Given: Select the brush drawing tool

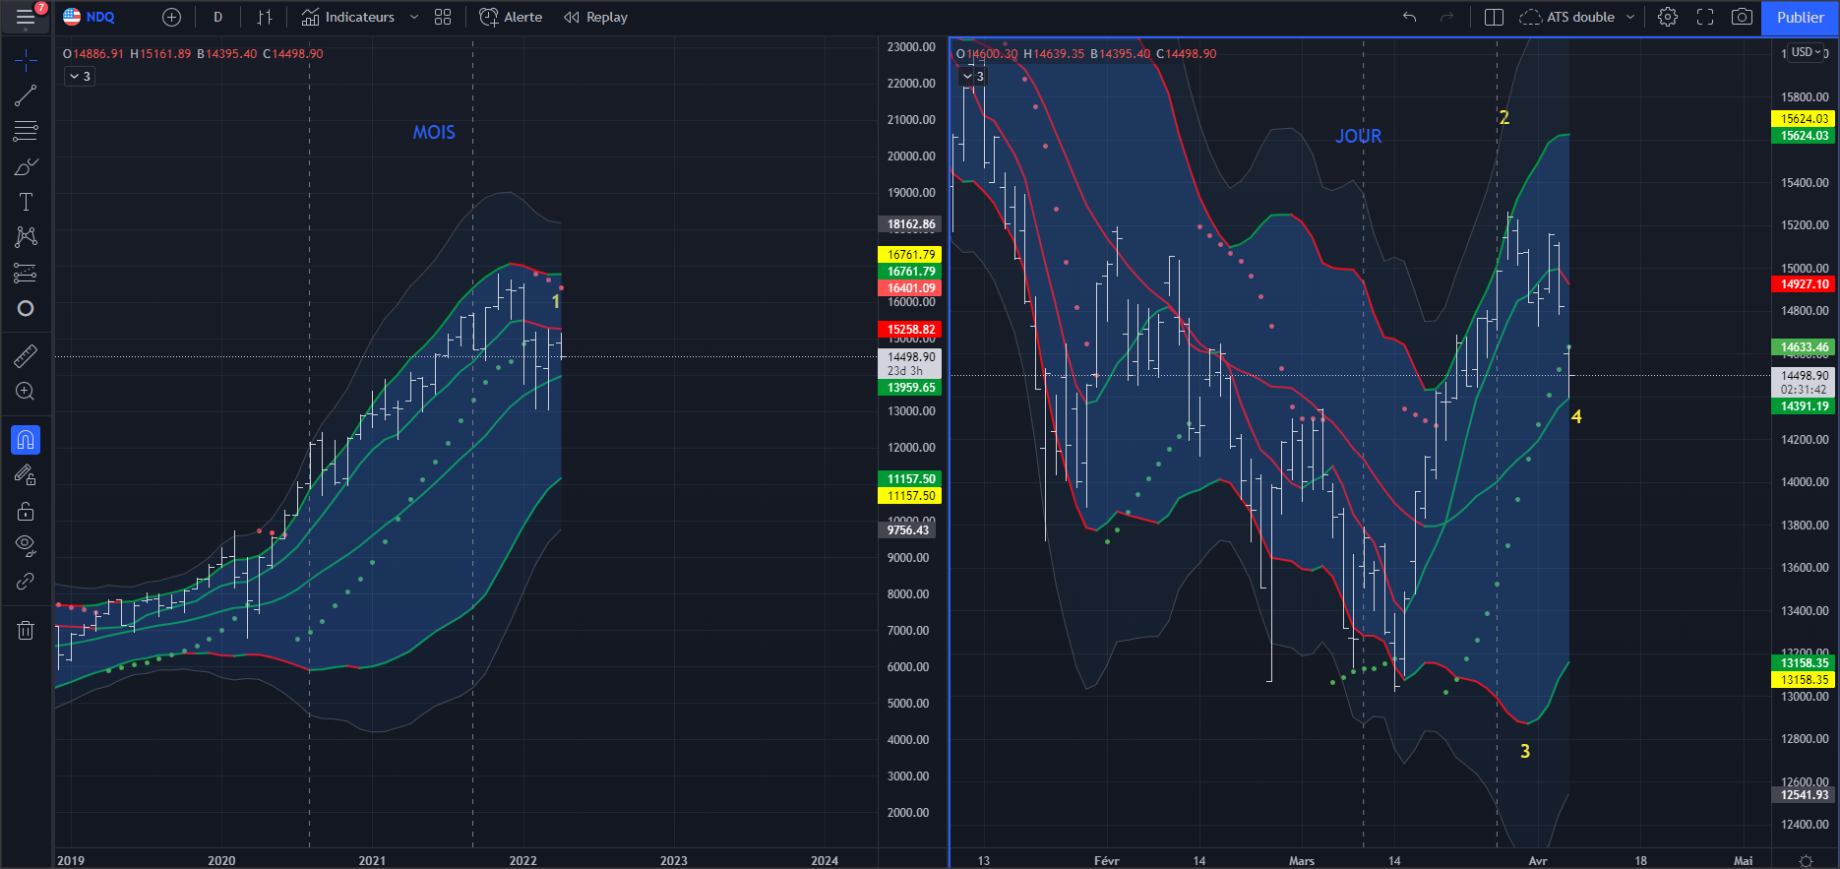Looking at the screenshot, I should 26,166.
